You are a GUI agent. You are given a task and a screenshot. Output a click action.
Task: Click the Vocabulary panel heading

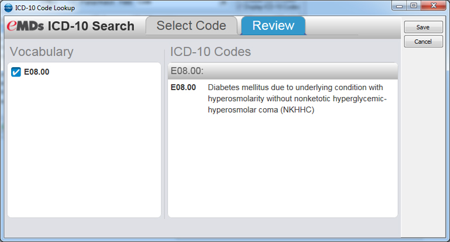coord(42,51)
